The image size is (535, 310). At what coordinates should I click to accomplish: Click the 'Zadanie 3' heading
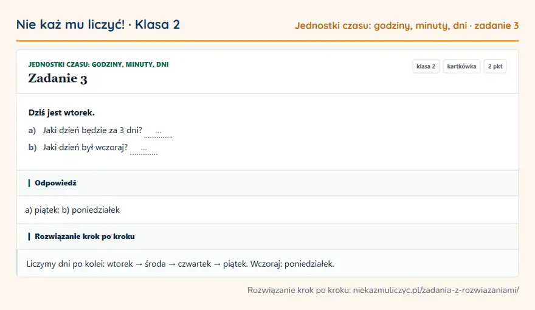pos(58,78)
